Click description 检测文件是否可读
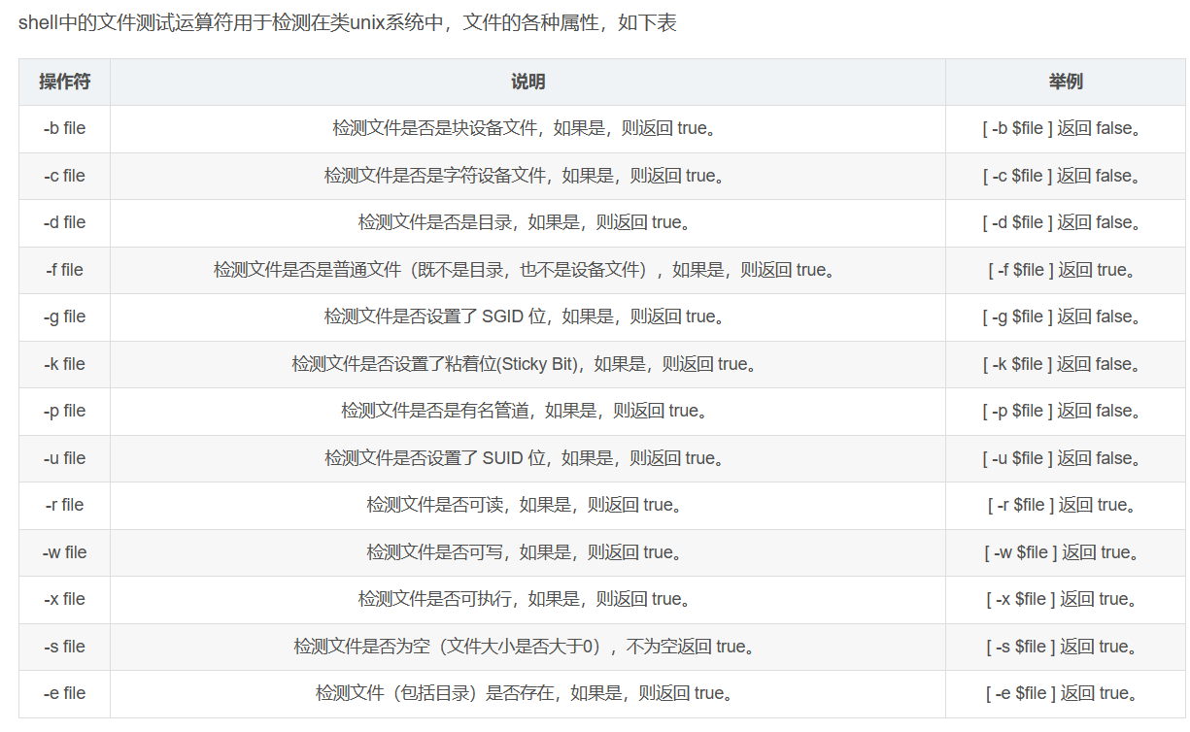 (x=527, y=505)
